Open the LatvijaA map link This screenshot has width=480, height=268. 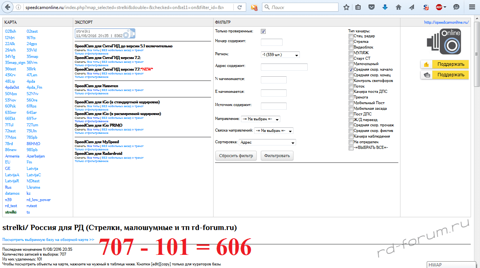pos(12,175)
